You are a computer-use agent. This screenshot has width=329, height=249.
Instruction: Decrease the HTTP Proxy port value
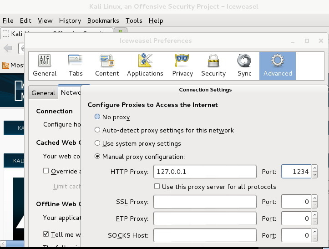[314, 175]
